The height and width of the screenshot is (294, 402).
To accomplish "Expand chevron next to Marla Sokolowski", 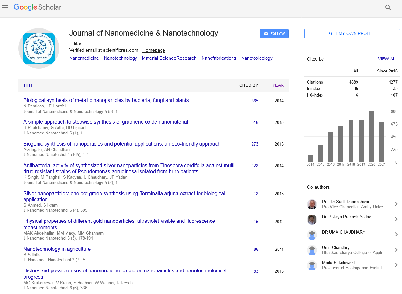I will coord(396,265).
